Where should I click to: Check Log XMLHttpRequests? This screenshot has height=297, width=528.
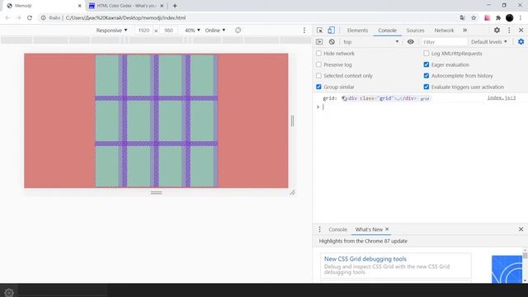pos(427,53)
